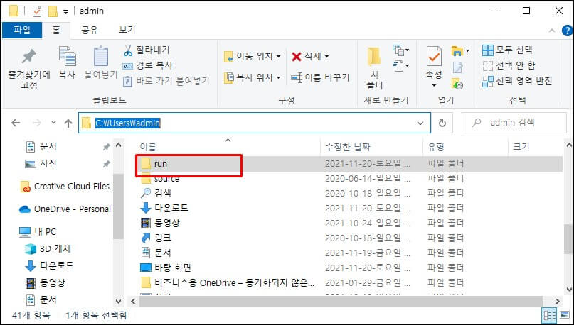Create a new folder (새 폴더)

[375, 68]
